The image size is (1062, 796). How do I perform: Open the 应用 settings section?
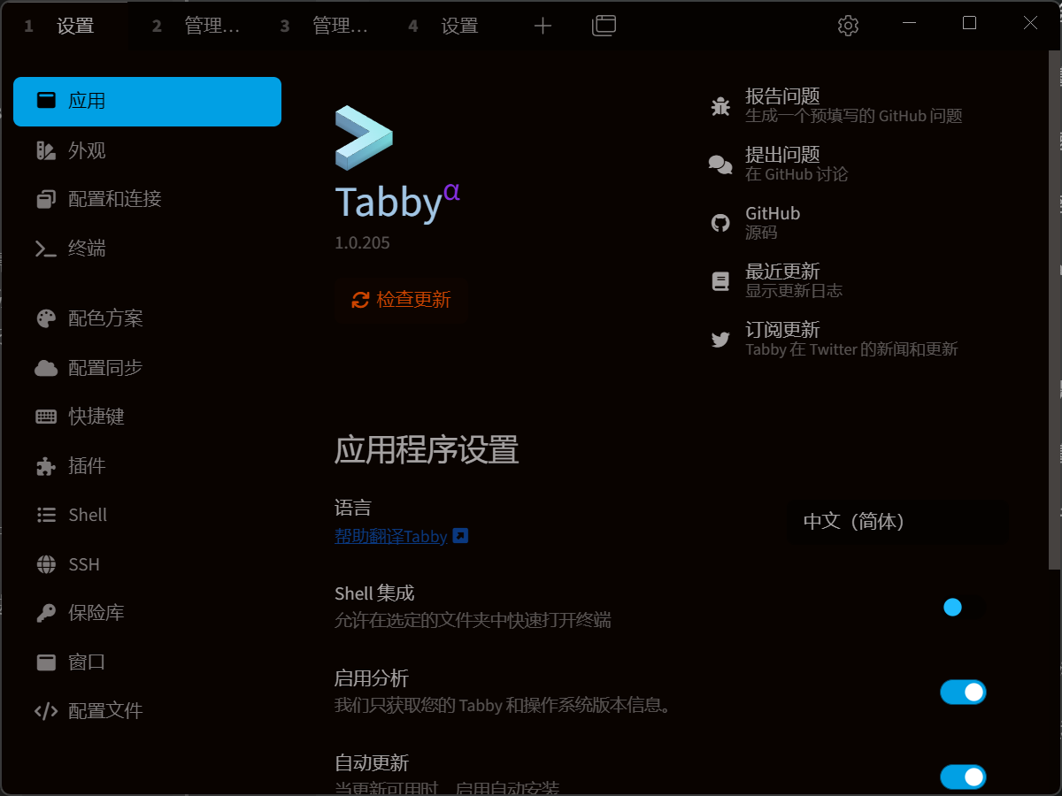147,101
